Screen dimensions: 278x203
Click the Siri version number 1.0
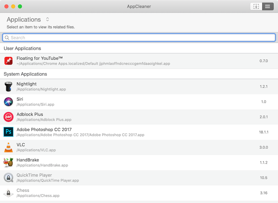coord(263,102)
